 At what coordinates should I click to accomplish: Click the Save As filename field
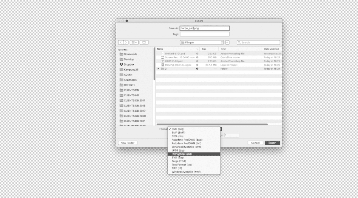[x=205, y=28]
